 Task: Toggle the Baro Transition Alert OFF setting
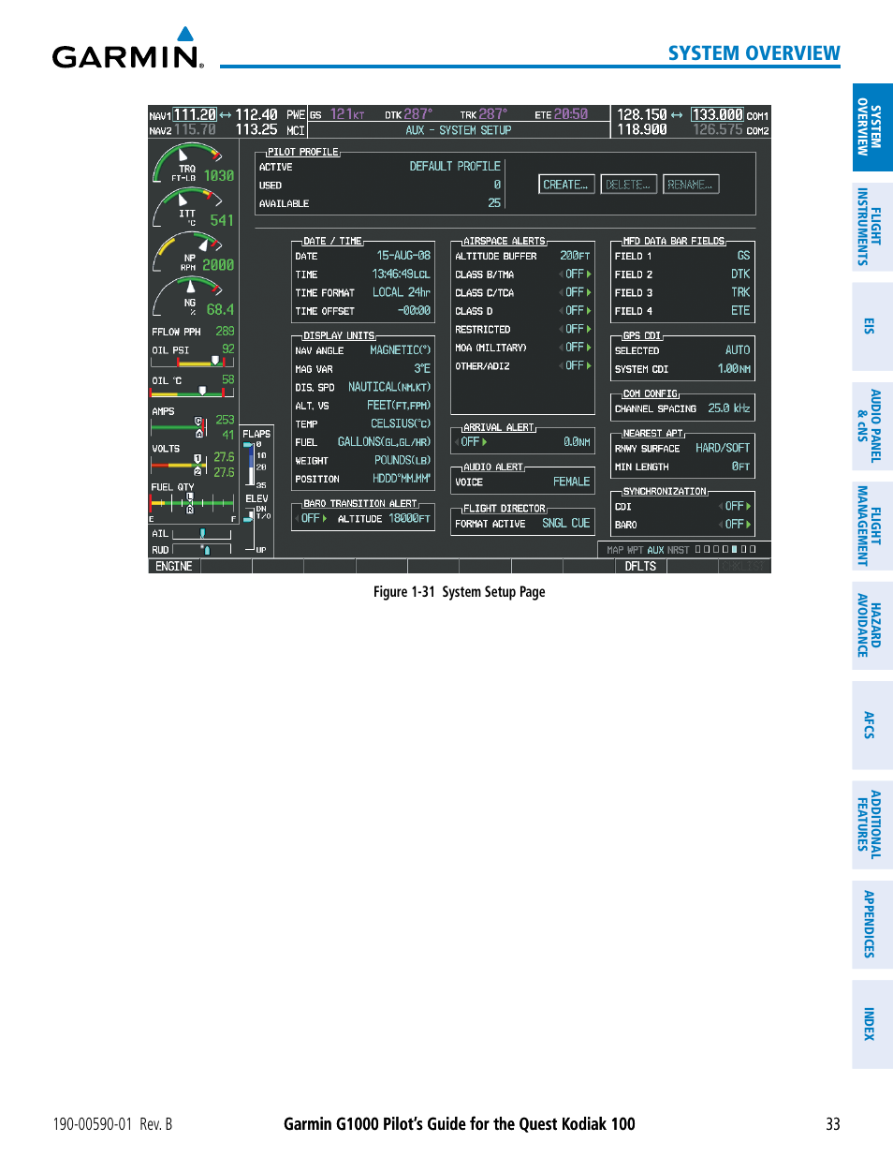312,518
